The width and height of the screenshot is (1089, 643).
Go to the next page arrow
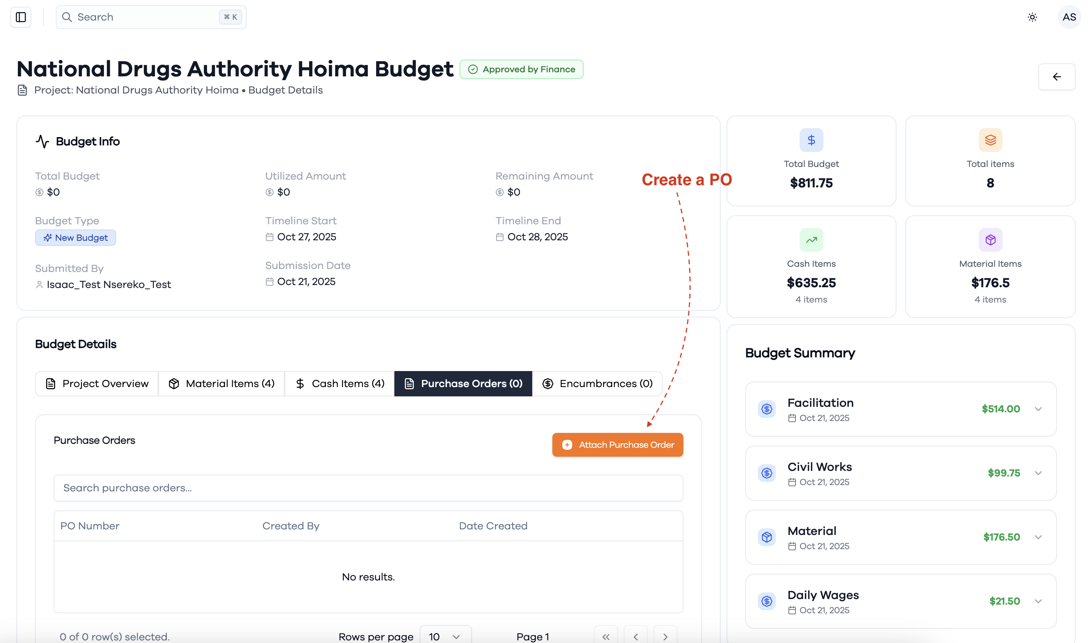(665, 636)
